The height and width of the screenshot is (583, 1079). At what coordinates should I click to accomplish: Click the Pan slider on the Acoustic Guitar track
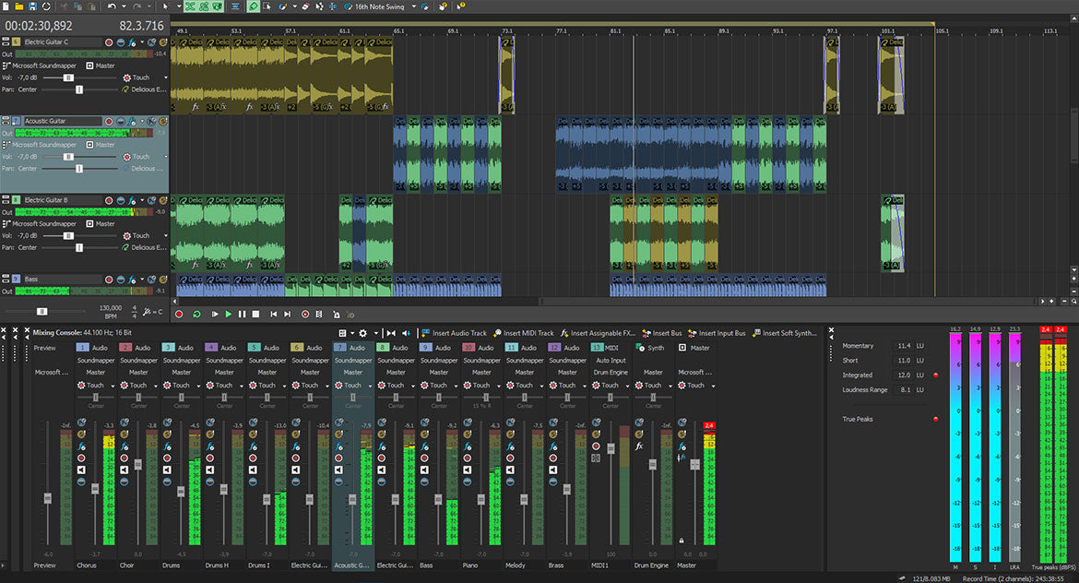click(x=79, y=169)
